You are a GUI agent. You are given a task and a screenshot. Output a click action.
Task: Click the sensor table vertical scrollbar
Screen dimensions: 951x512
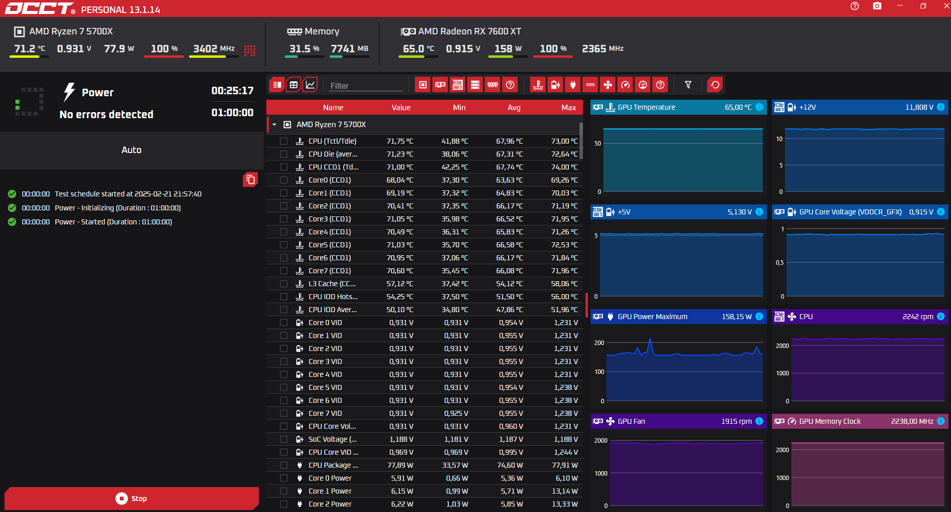click(581, 140)
